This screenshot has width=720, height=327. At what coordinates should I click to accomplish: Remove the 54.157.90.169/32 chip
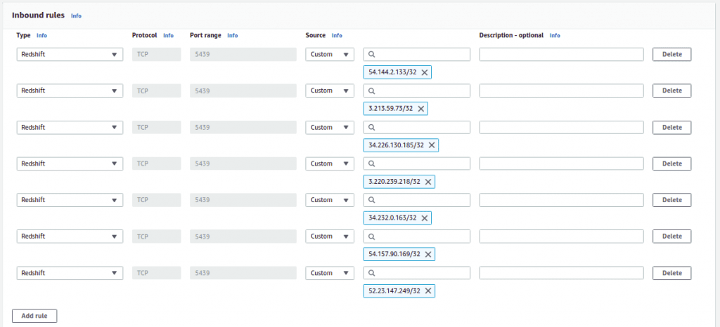(x=428, y=254)
